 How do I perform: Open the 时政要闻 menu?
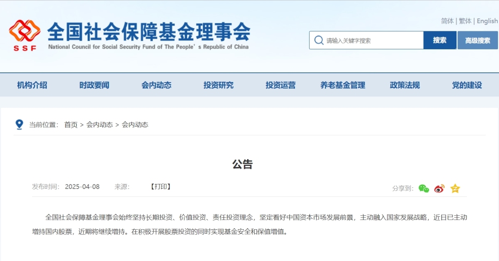[x=94, y=85]
